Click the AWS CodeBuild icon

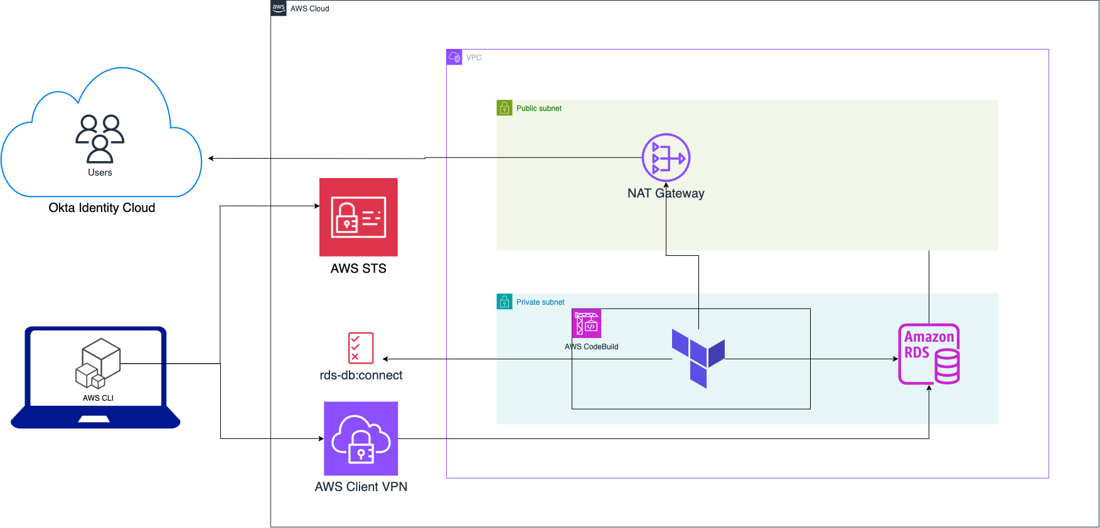[587, 324]
